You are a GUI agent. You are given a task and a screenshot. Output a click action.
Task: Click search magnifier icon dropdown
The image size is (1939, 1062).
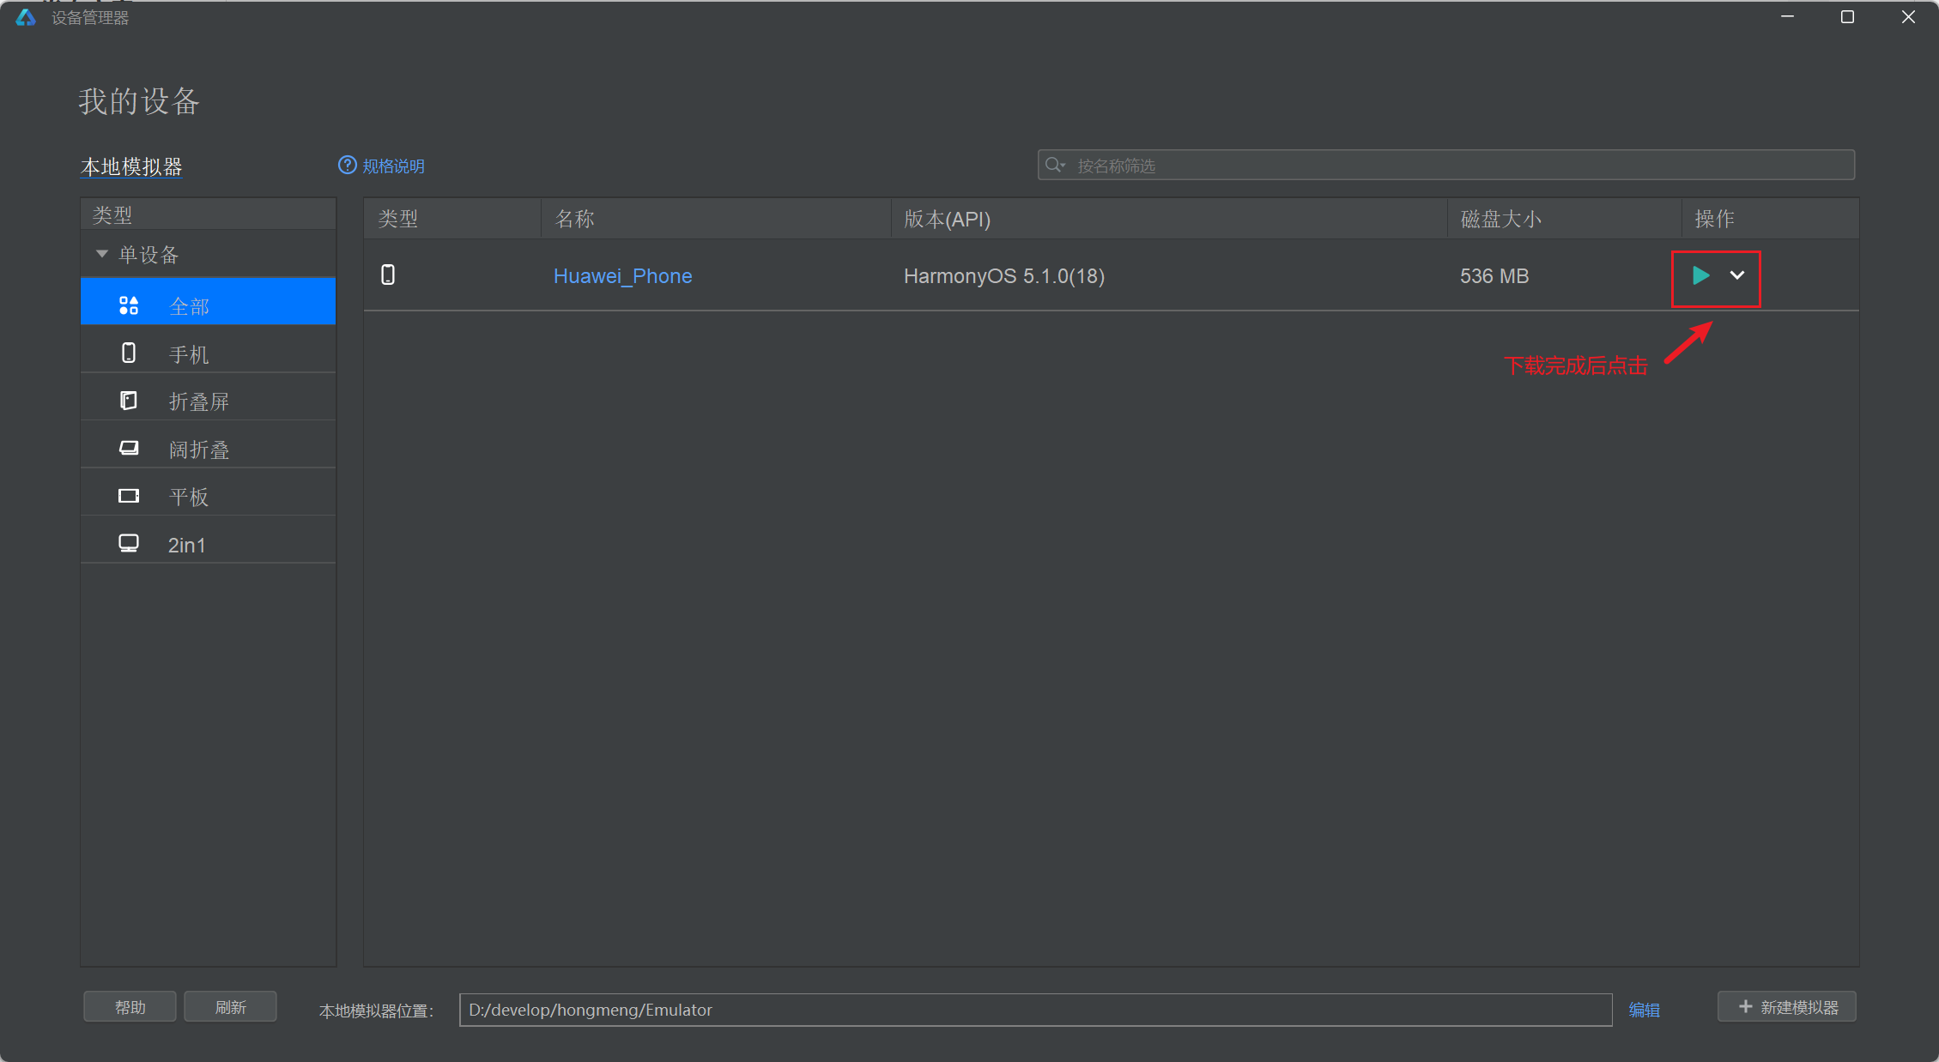click(1055, 165)
